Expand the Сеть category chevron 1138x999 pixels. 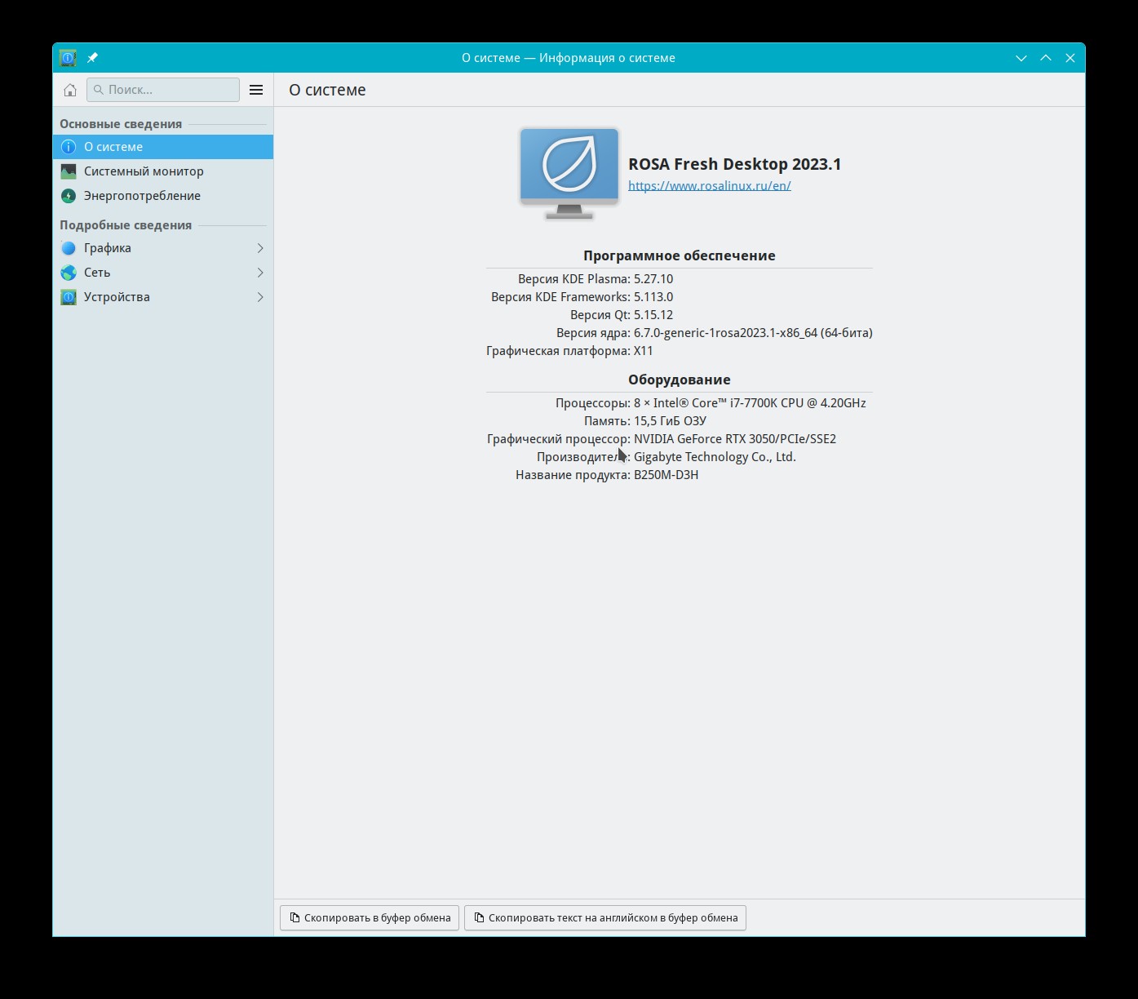(x=260, y=273)
